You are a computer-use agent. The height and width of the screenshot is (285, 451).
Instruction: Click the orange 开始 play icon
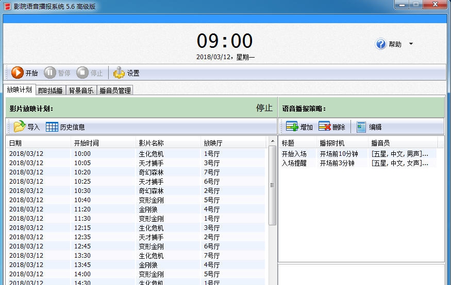pyautogui.click(x=17, y=73)
